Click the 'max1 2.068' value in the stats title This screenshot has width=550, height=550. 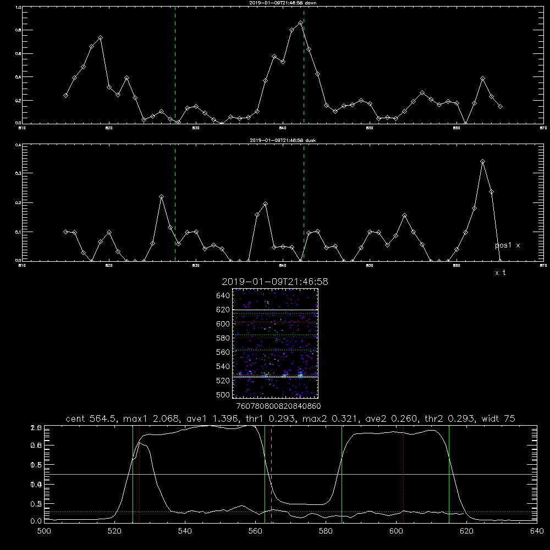pyautogui.click(x=152, y=419)
